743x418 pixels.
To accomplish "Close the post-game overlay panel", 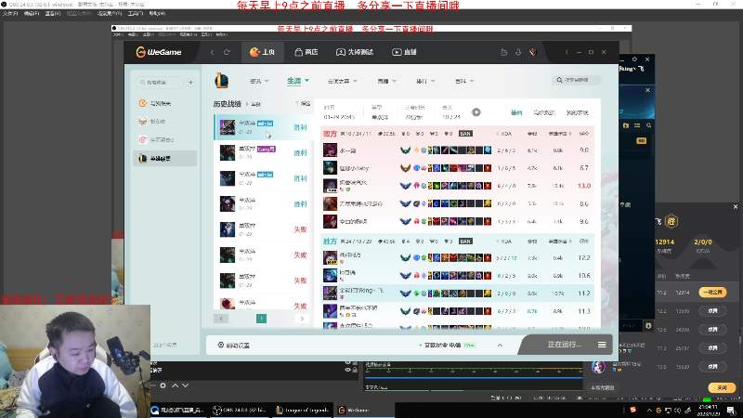I will [736, 206].
